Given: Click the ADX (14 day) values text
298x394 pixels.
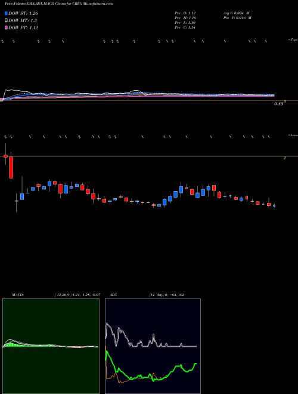Looking at the screenshot, I should (166, 294).
